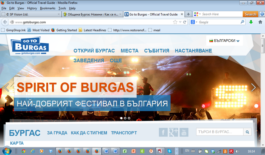Switch to the Община Бургас Новини tab
The width and height of the screenshot is (265, 155).
92,14
